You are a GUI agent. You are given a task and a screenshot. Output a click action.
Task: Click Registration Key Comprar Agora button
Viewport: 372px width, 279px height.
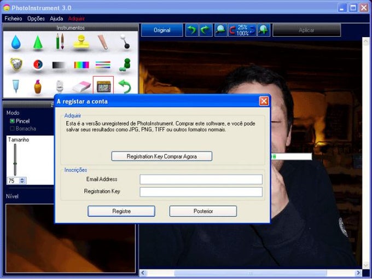tap(162, 156)
